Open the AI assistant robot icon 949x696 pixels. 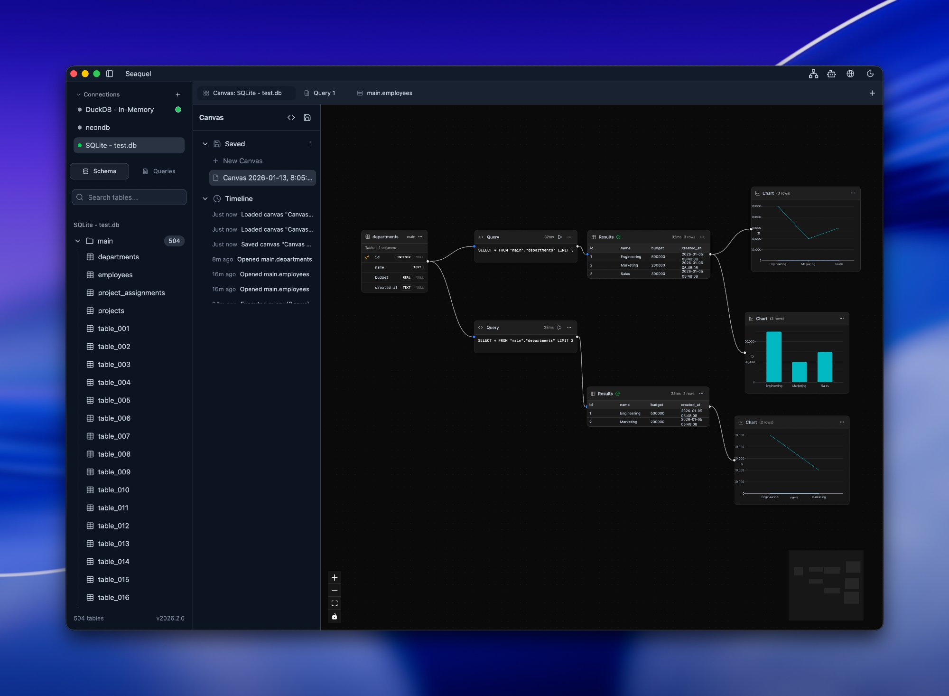(831, 74)
